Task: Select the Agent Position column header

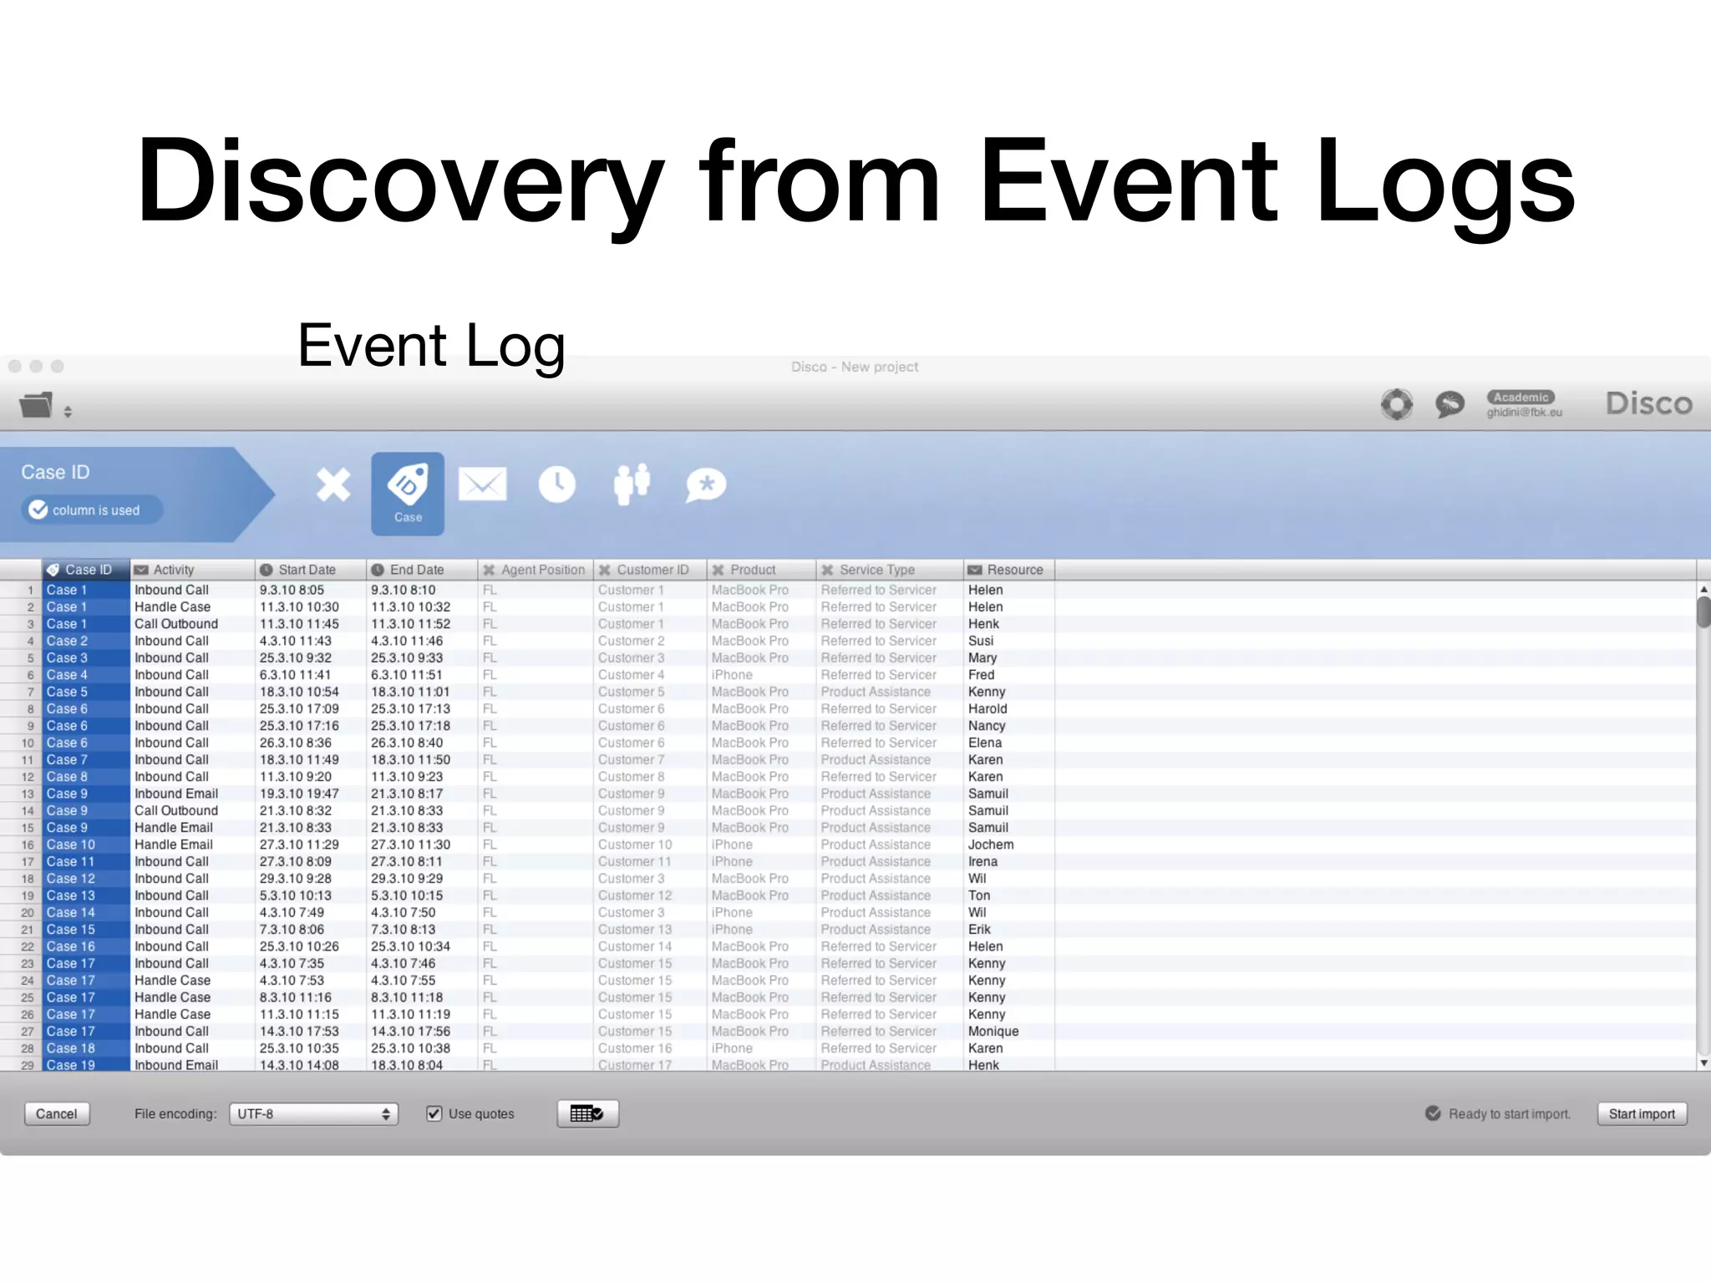Action: pyautogui.click(x=535, y=570)
